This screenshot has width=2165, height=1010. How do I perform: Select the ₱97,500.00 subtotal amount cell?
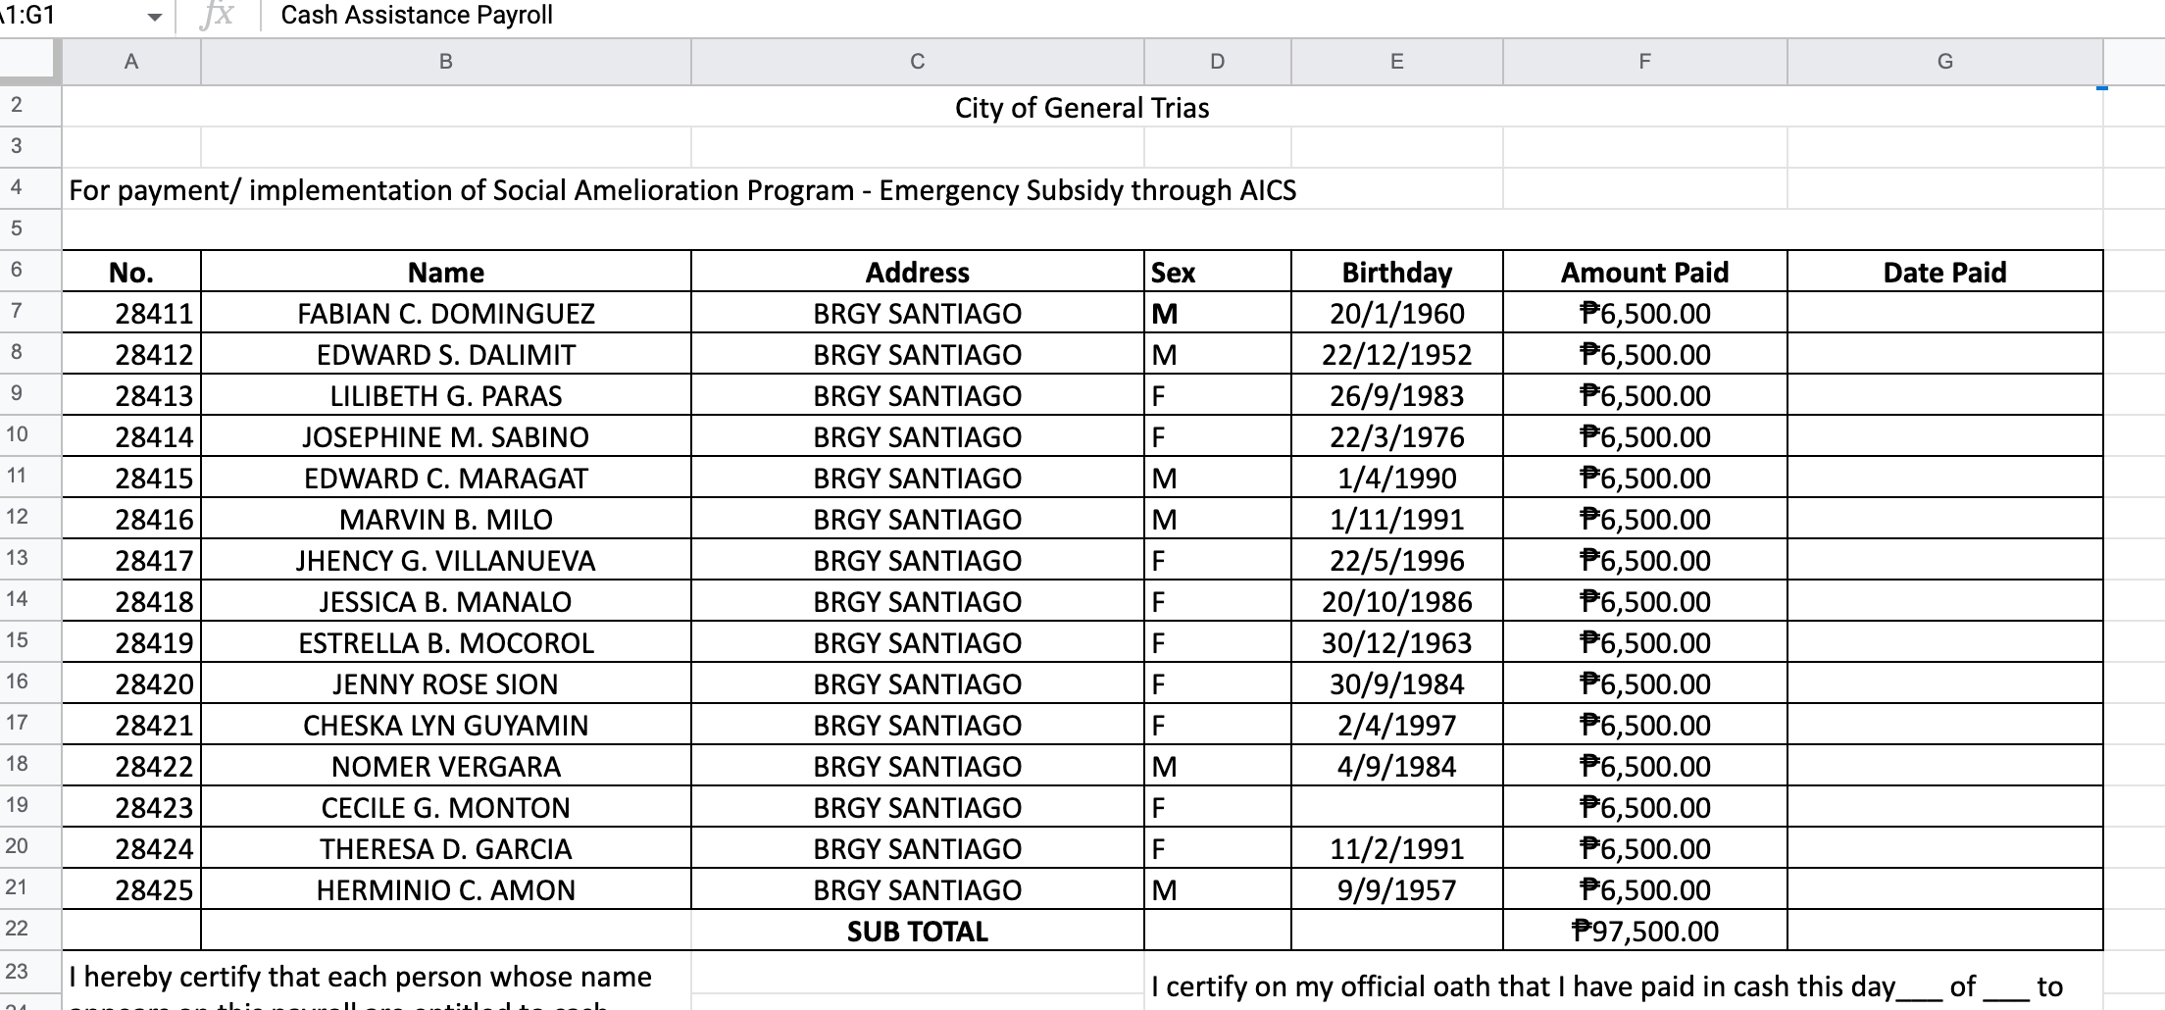1644,932
